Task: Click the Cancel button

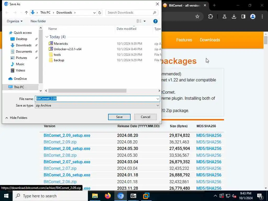Action: pos(146,117)
